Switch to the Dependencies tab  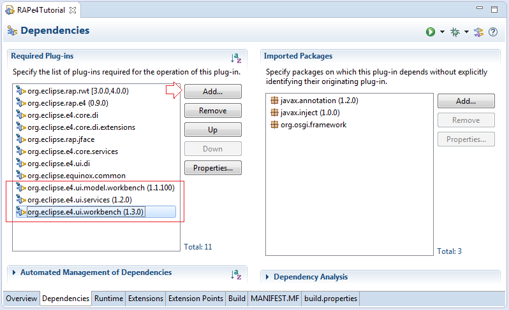pos(66,299)
